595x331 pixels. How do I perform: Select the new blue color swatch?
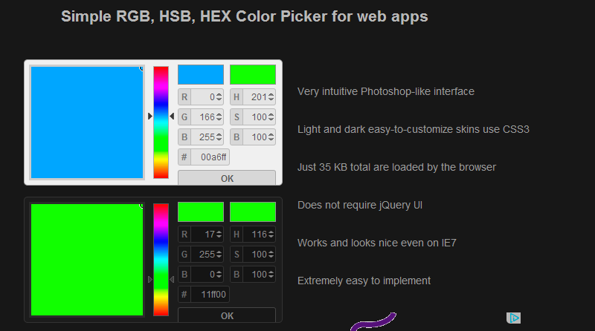201,74
